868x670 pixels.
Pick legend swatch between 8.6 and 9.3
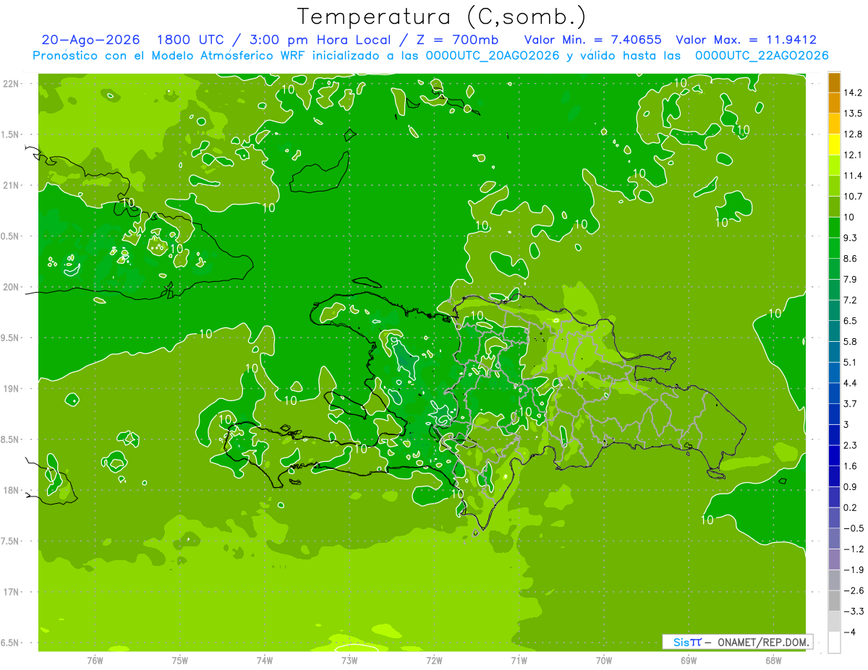point(834,249)
